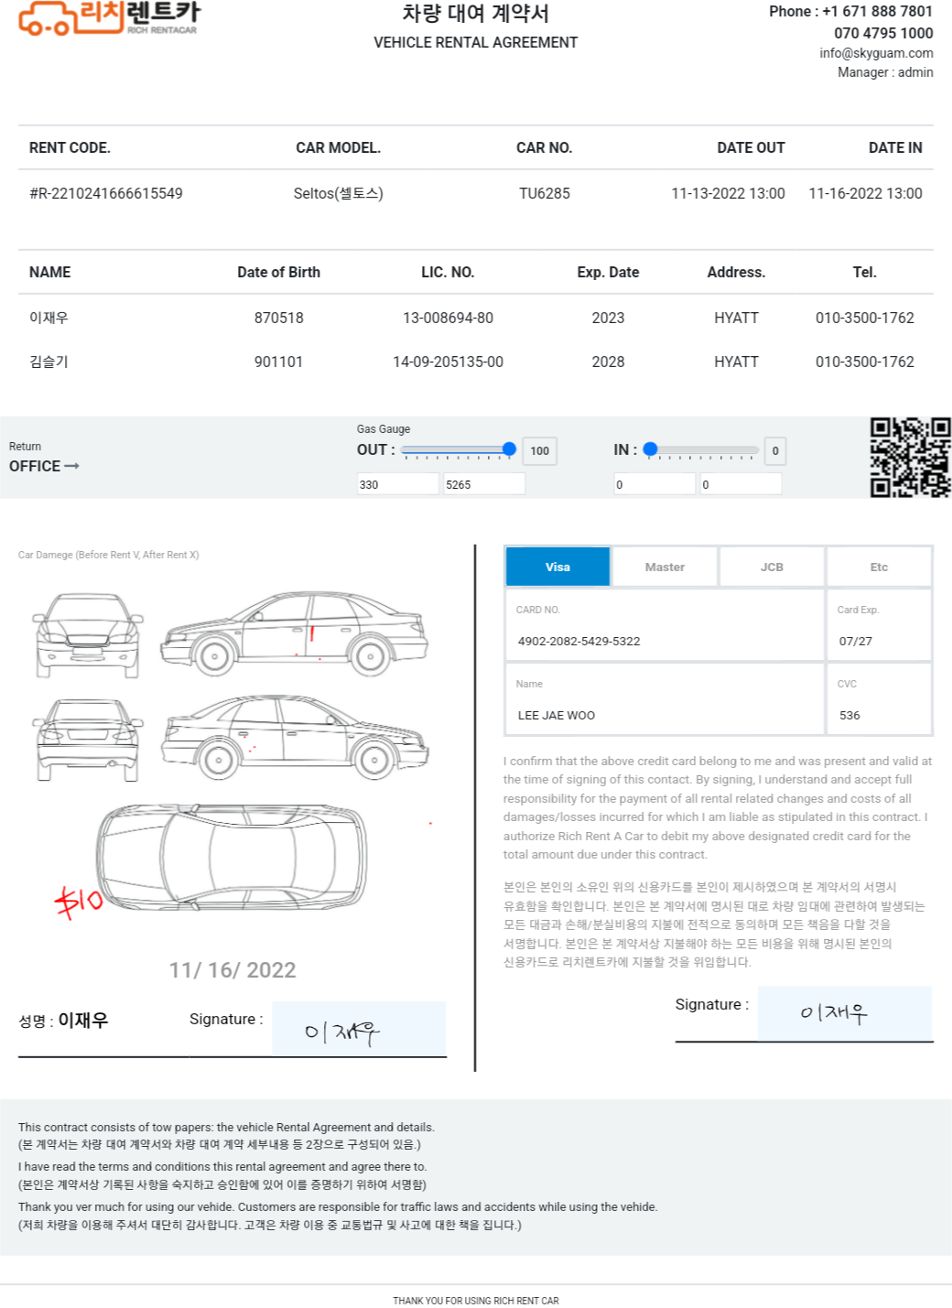Click the IN gas gauge slider handle
The image size is (952, 1308).
(x=650, y=449)
